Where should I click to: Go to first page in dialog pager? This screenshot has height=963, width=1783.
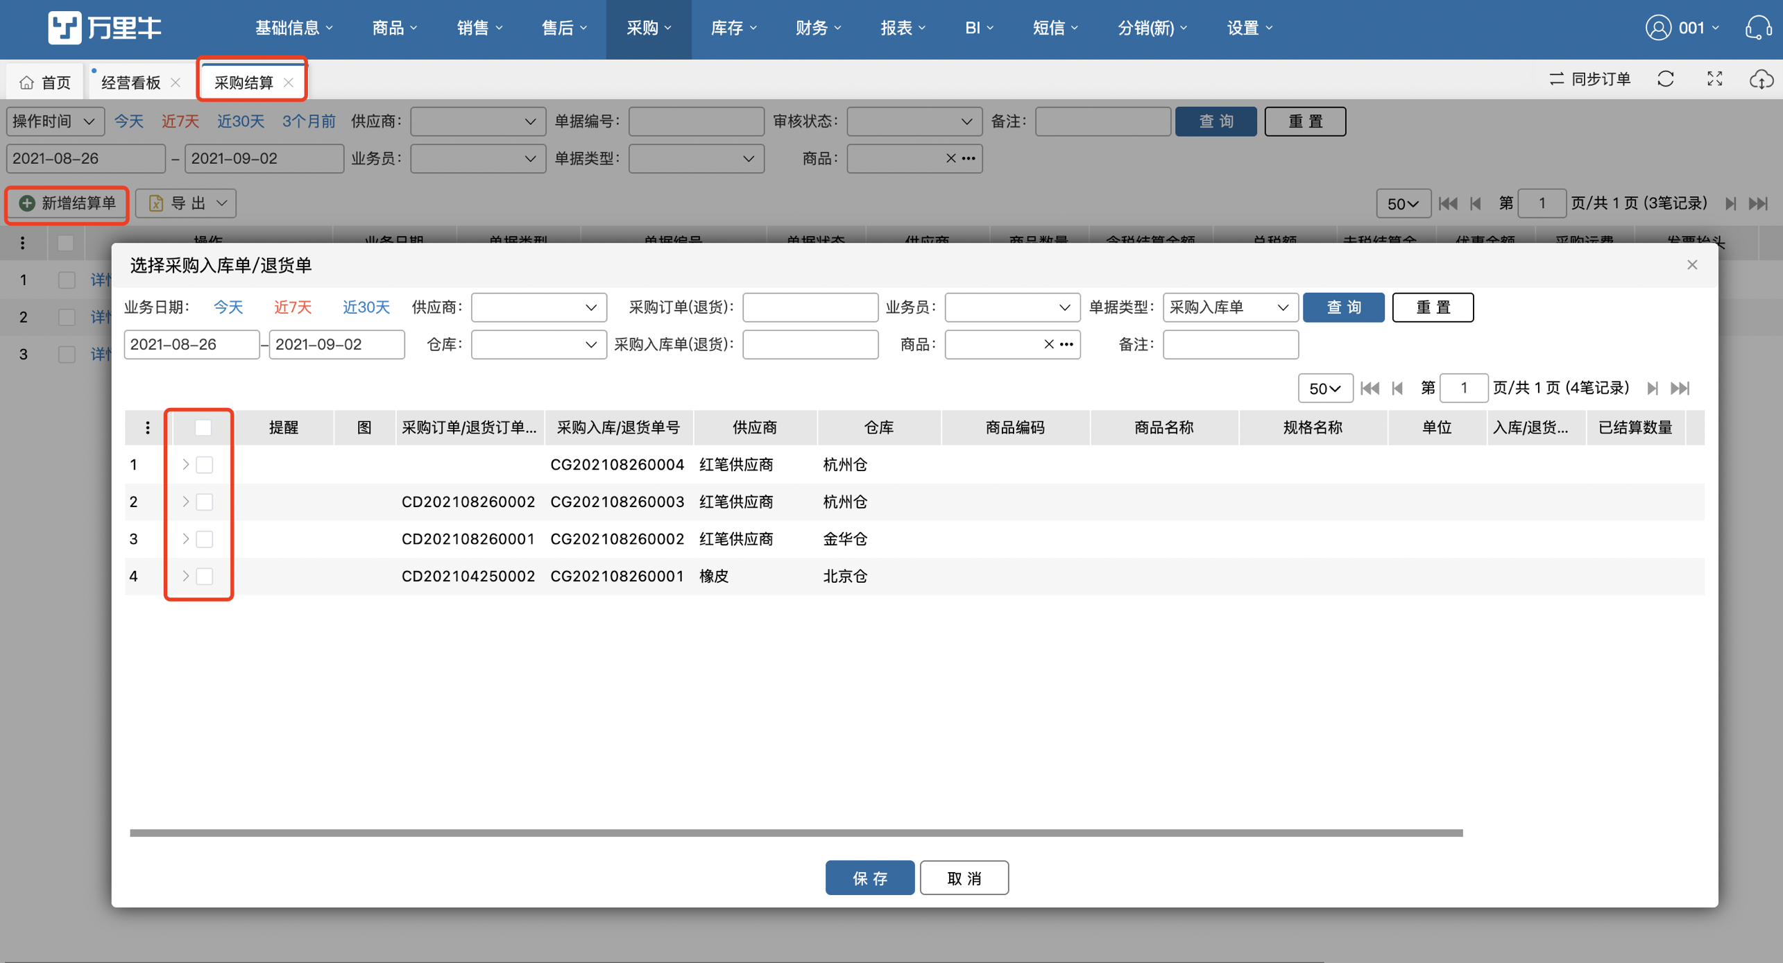pyautogui.click(x=1370, y=388)
